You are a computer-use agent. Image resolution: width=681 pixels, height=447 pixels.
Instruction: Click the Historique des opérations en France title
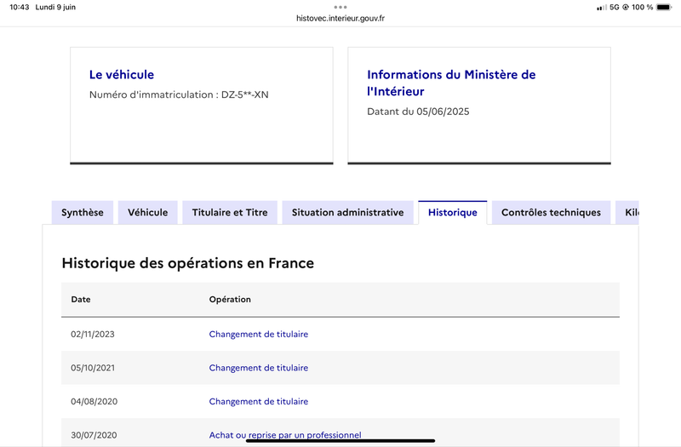pyautogui.click(x=187, y=263)
